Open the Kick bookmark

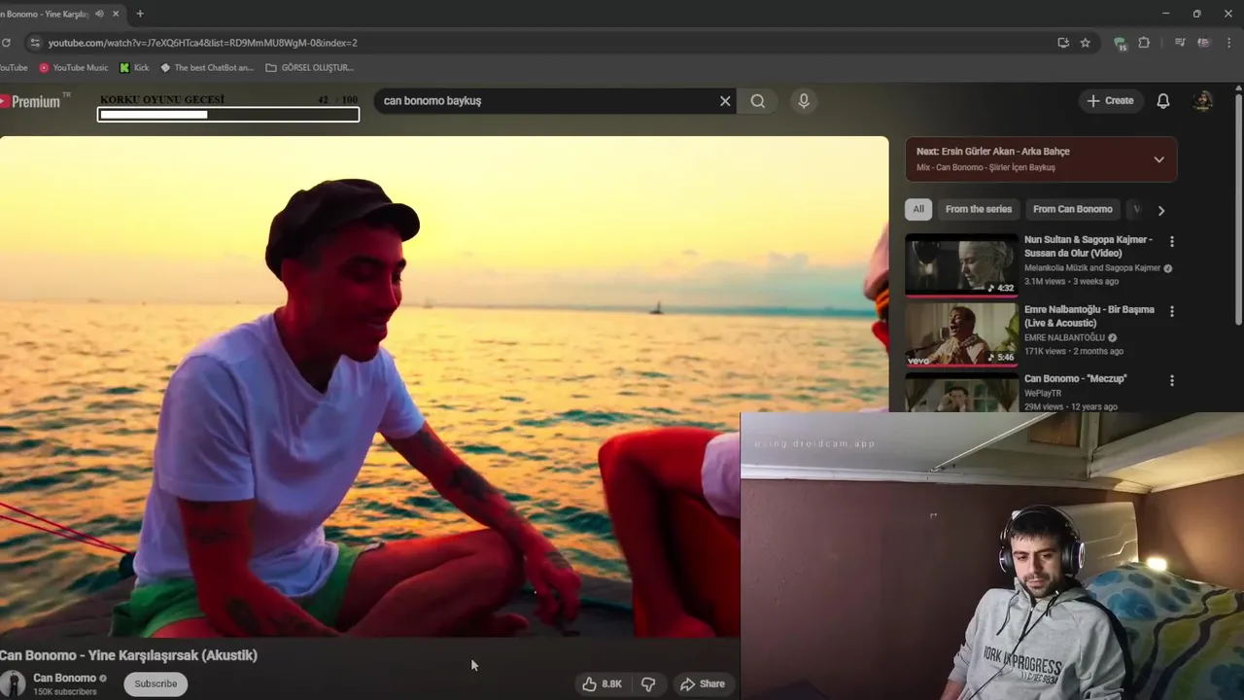coord(134,68)
